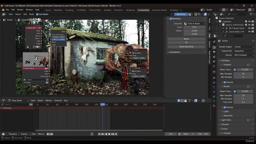The image size is (256, 144).
Task: Open the Dope Sheet mode dropdown
Action: click(18, 100)
